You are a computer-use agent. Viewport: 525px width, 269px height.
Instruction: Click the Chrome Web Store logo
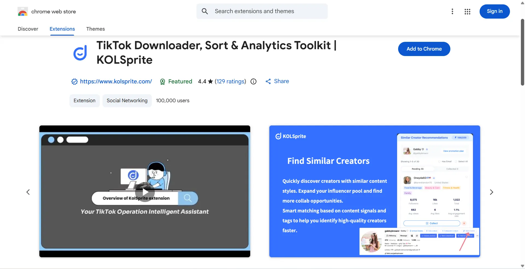(23, 11)
